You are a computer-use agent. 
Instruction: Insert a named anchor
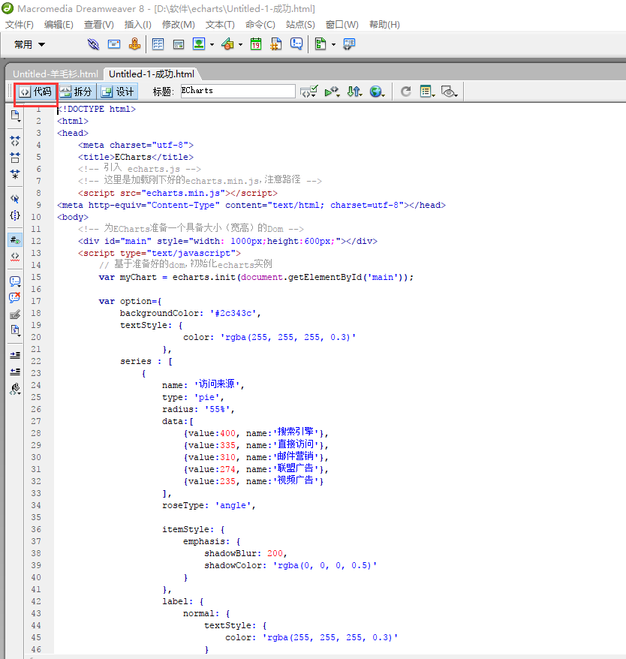134,44
